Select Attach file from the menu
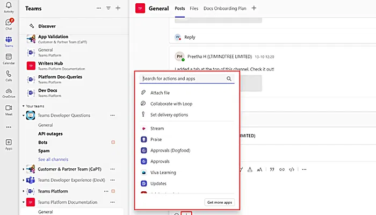This screenshot has width=376, height=215. pos(161,93)
